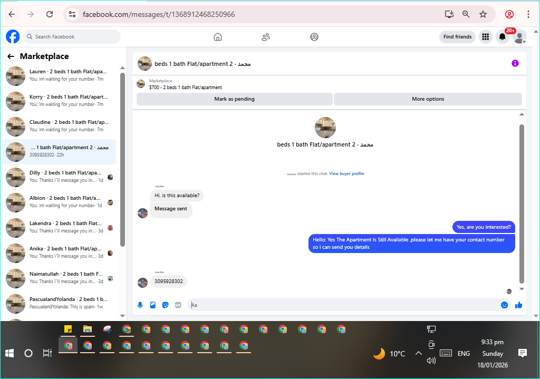Open the emoji picker smiley
540x379 pixels.
pos(504,305)
